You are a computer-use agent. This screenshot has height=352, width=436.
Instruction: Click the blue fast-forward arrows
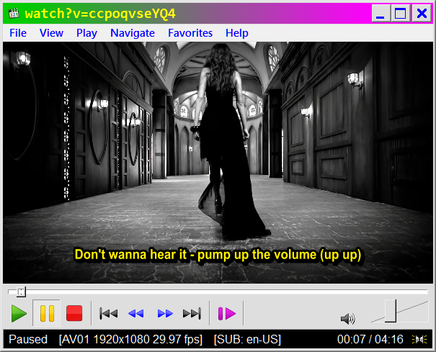[x=165, y=314]
